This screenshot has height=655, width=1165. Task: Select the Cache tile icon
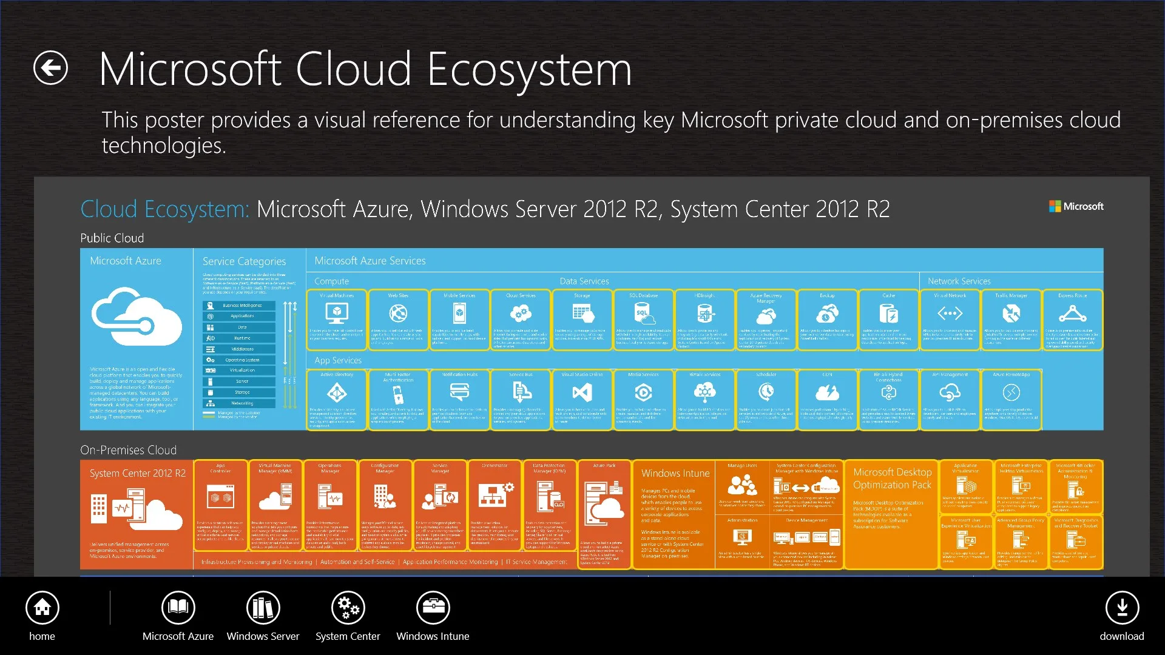pyautogui.click(x=888, y=314)
